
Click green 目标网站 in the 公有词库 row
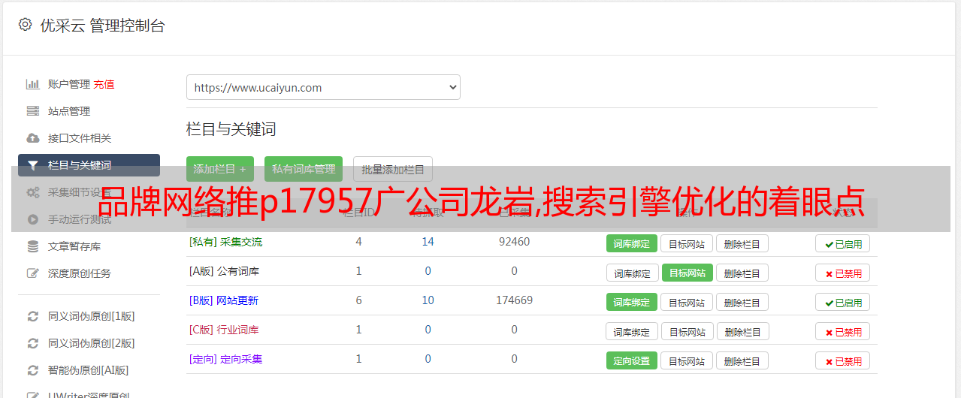tap(688, 273)
